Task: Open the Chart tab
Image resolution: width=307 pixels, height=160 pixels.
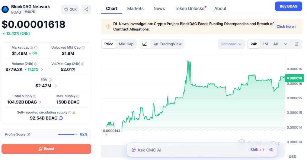Action: click(112, 9)
